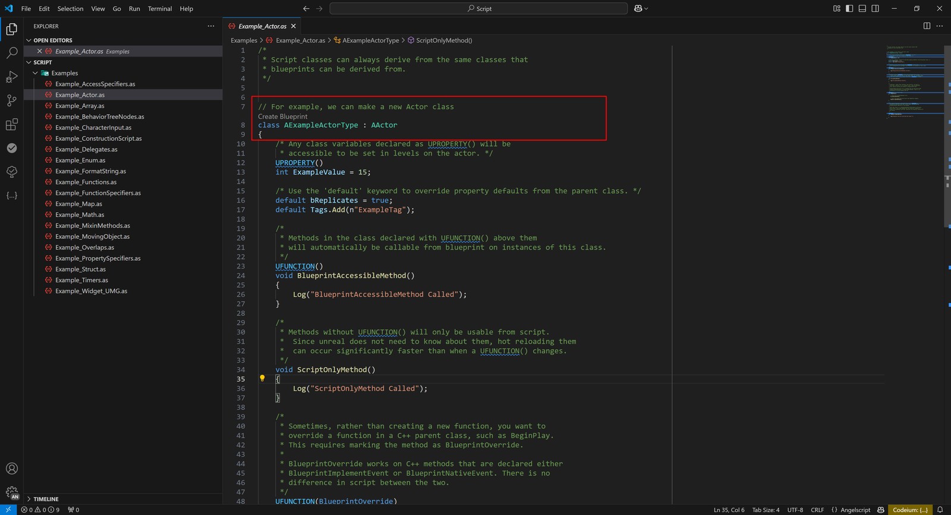Open the Manage gear icon
Viewport: 951px width, 515px height.
pos(11,492)
